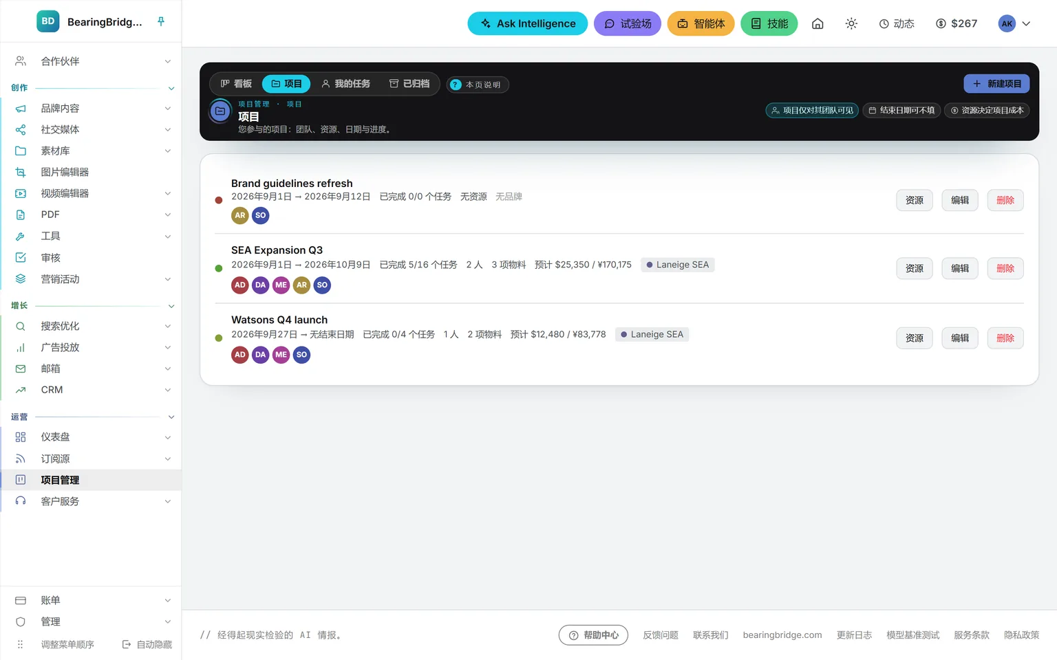
Task: Open the AK user avatar menu
Action: 1014,23
